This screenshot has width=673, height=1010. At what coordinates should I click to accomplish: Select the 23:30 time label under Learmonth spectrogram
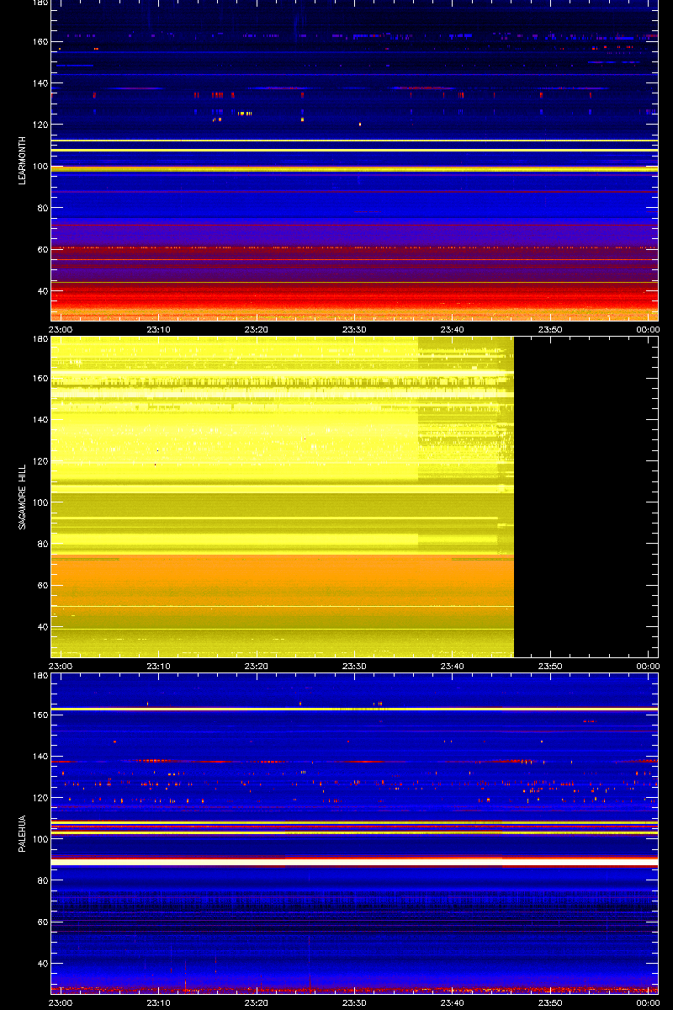[354, 330]
